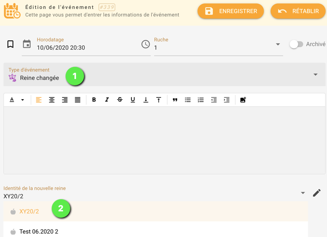327x237 pixels.
Task: Expand the Ruche dropdown
Action: (278, 45)
